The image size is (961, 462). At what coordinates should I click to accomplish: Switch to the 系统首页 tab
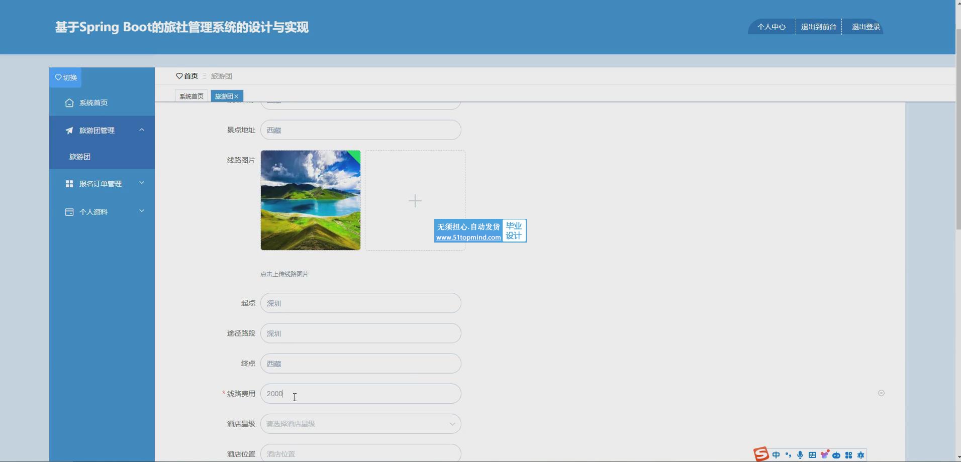pyautogui.click(x=191, y=96)
